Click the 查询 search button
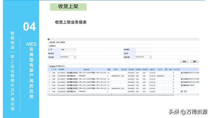This screenshot has height=118, width=211. [x=184, y=61]
